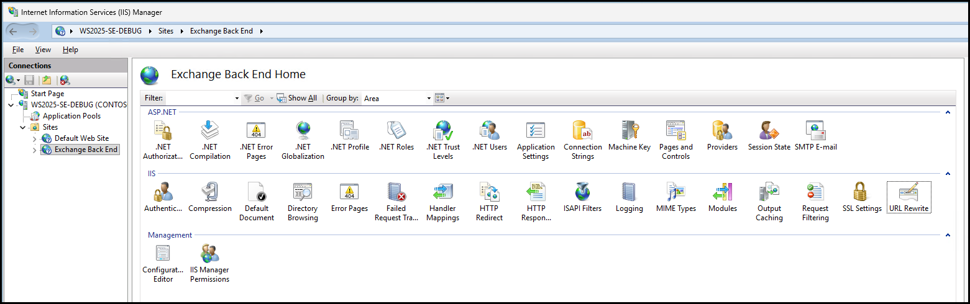Open Connection Strings feature

583,140
